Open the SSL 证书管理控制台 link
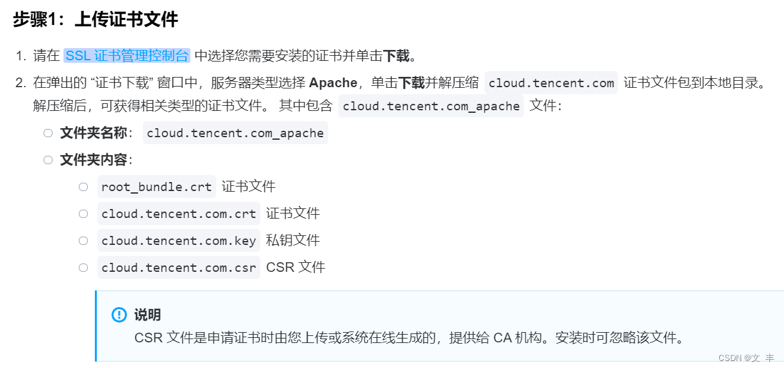 (x=126, y=56)
